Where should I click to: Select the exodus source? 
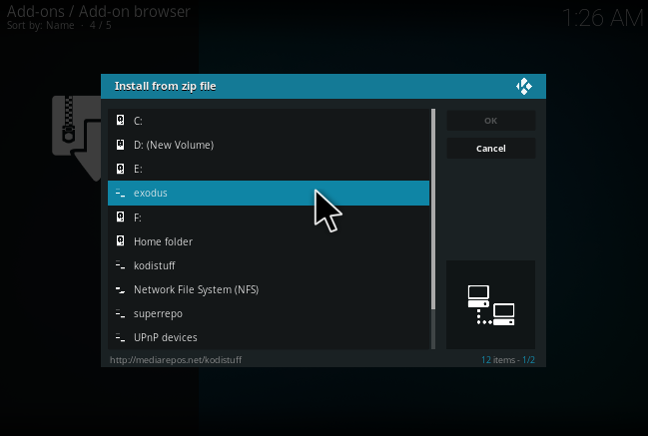pos(269,193)
